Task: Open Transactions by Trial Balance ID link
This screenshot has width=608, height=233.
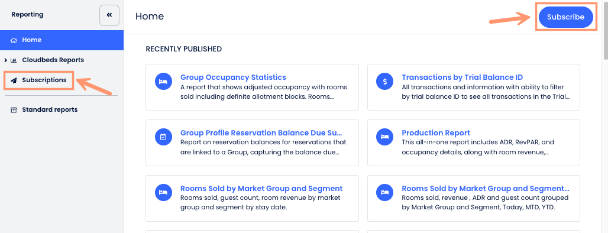Action: click(x=462, y=77)
